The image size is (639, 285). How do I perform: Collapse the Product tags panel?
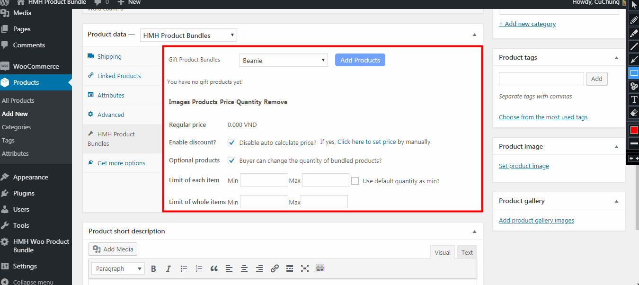616,58
